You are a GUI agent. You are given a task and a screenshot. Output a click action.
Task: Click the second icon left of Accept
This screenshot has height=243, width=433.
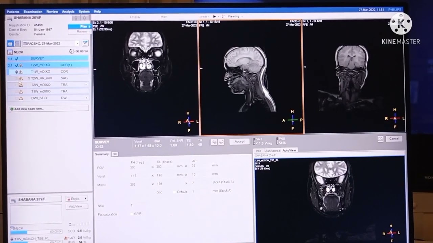tap(221, 142)
